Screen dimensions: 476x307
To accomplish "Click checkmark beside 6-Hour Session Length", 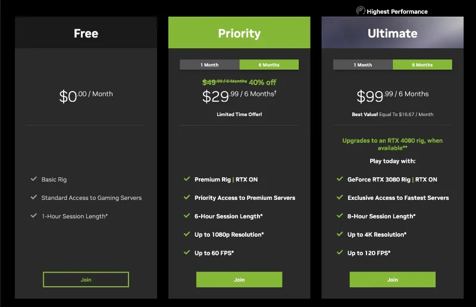I will tap(187, 215).
